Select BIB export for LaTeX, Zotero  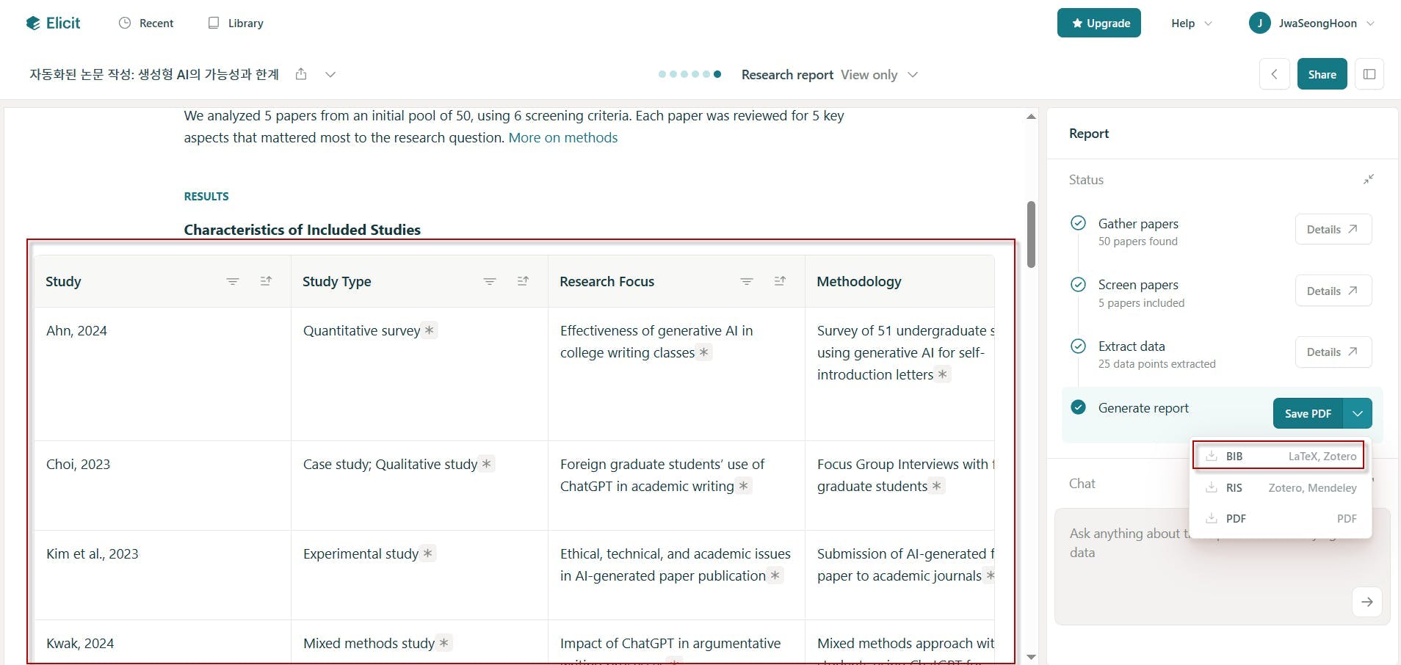click(1278, 456)
